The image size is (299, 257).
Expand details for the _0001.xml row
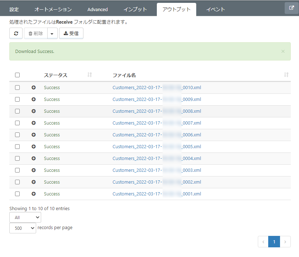(x=34, y=194)
